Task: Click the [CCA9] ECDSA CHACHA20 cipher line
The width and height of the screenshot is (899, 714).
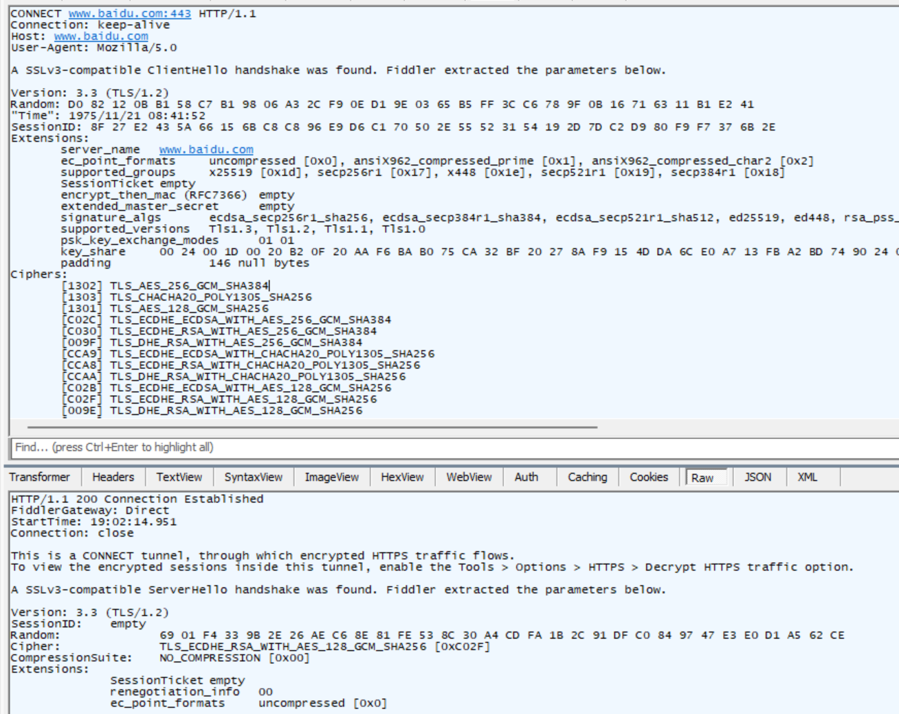Action: point(248,354)
